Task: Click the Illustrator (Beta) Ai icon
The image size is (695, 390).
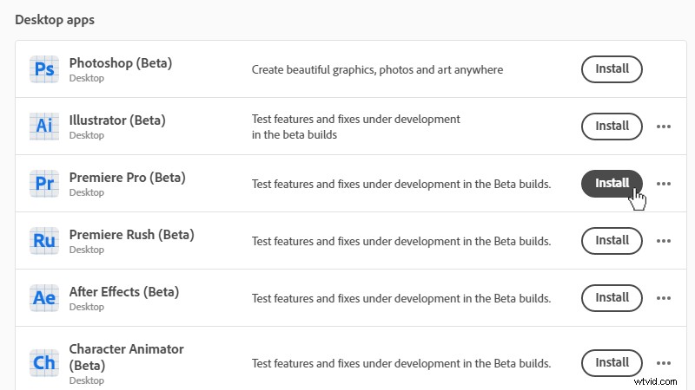Action: click(44, 127)
